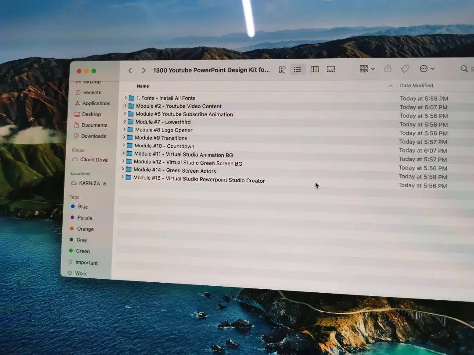Select the Work tag
This screenshot has width=474, height=355.
pos(77,273)
